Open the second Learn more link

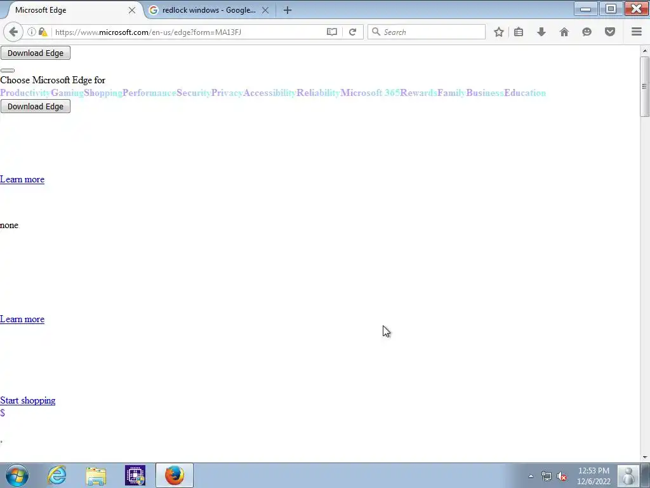click(x=22, y=319)
